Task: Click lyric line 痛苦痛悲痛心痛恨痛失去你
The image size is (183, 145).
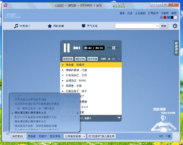Action: click(30, 113)
